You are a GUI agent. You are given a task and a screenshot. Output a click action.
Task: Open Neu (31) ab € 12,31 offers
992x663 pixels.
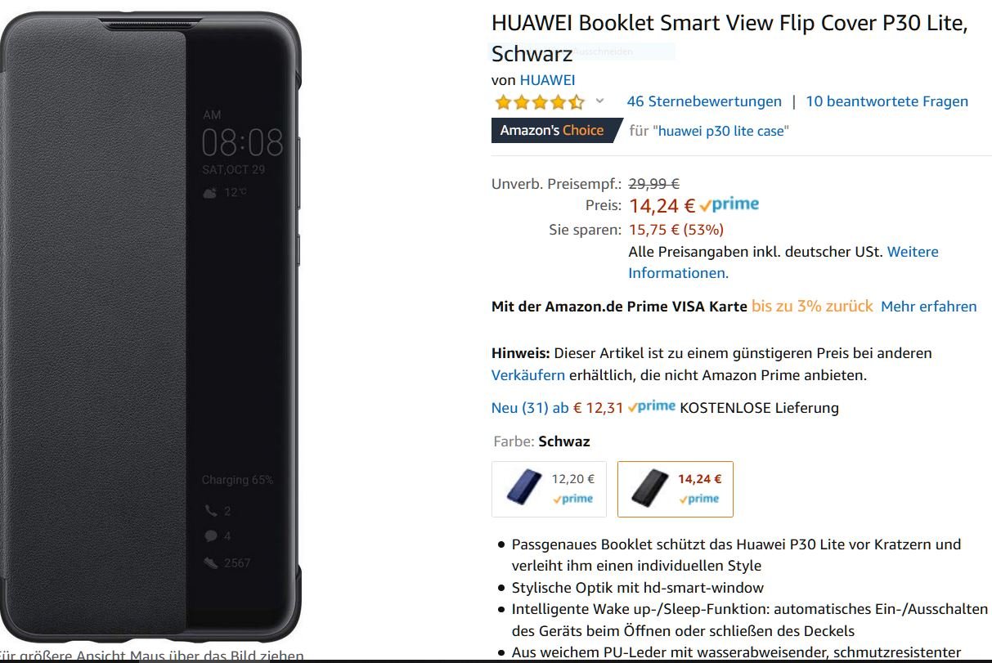(x=557, y=407)
